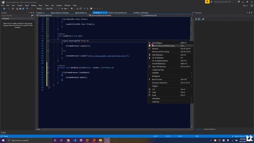Click Alphabetical sort icon in Properties panel

tap(199, 19)
